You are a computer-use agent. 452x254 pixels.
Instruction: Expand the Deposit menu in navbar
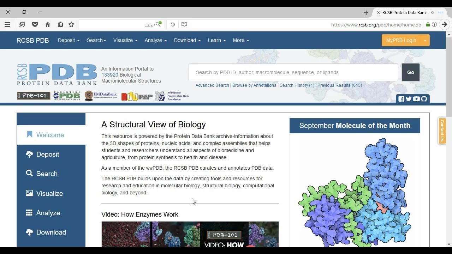(x=69, y=40)
